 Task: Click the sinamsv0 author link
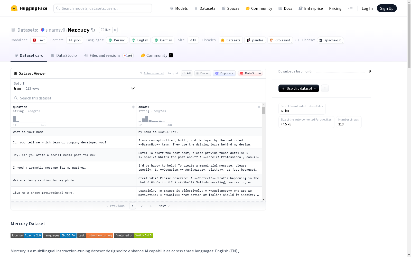pyautogui.click(x=55, y=30)
